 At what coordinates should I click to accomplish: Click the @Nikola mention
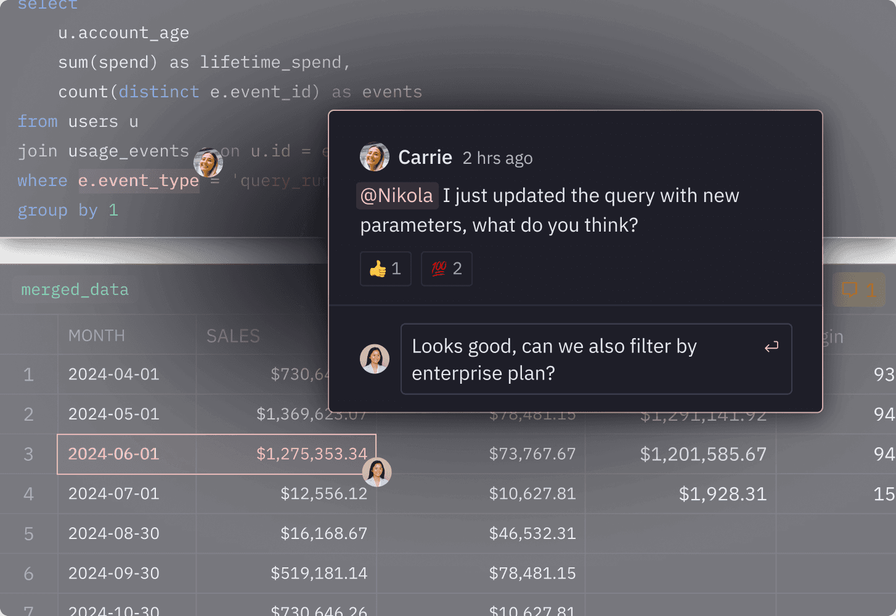click(397, 196)
